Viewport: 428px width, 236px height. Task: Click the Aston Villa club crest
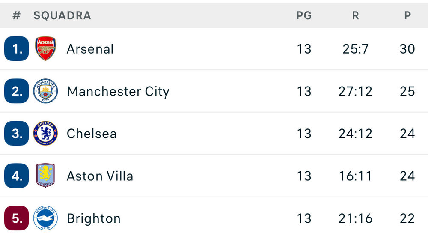click(x=45, y=176)
